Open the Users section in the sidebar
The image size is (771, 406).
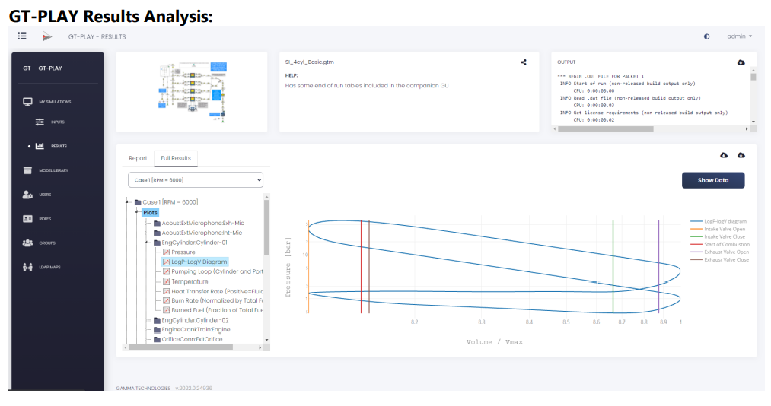37,195
